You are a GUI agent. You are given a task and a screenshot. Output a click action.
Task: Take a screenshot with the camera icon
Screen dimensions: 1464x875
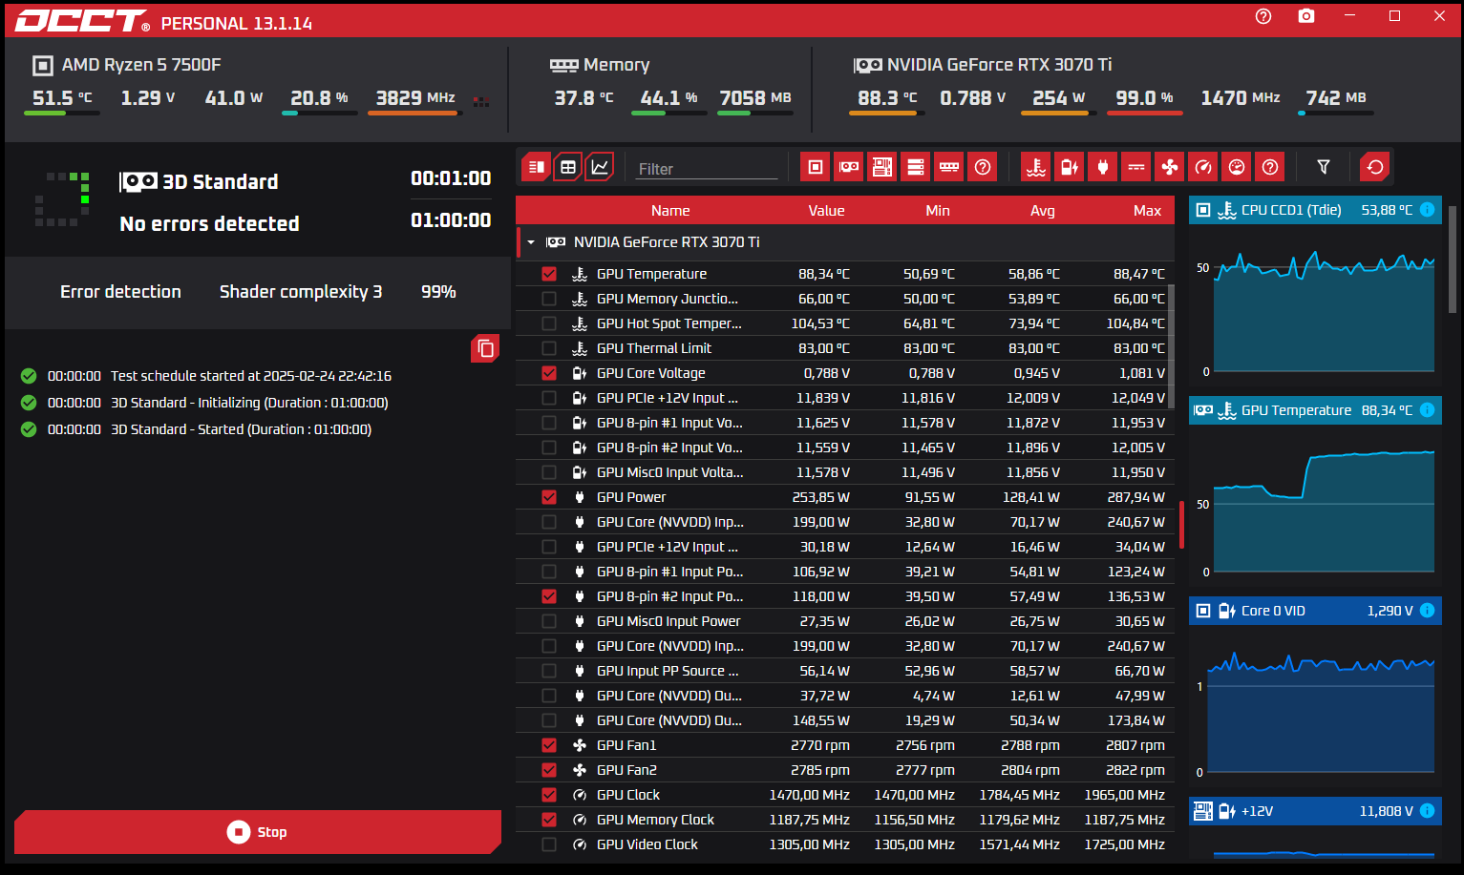pos(1306,16)
